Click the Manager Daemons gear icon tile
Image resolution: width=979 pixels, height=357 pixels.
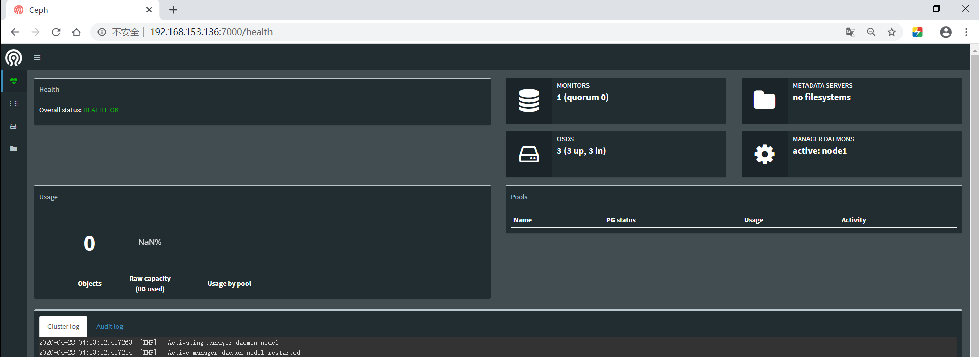click(x=764, y=154)
